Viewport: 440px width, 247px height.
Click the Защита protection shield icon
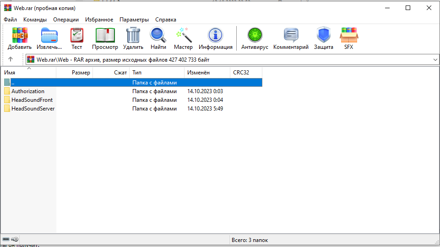coord(323,38)
